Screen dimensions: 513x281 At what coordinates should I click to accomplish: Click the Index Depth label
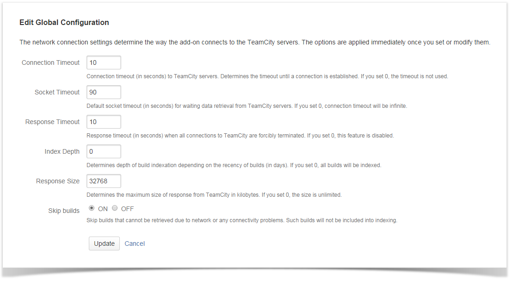point(62,152)
